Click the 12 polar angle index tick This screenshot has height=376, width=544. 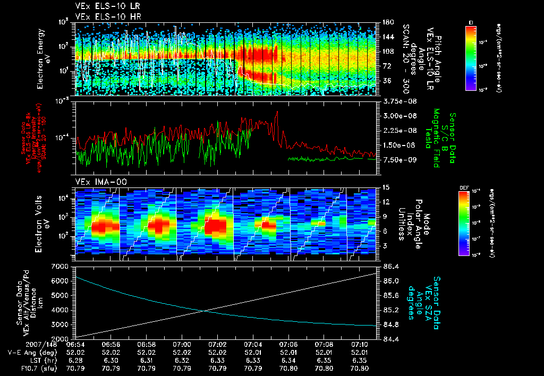pos(386,202)
